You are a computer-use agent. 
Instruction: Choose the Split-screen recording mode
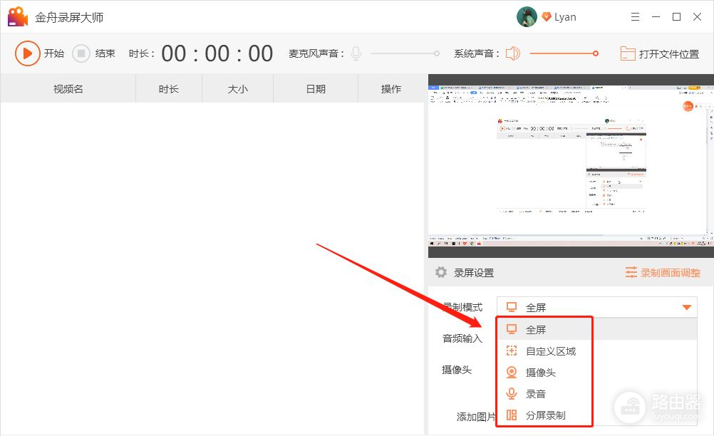point(544,415)
